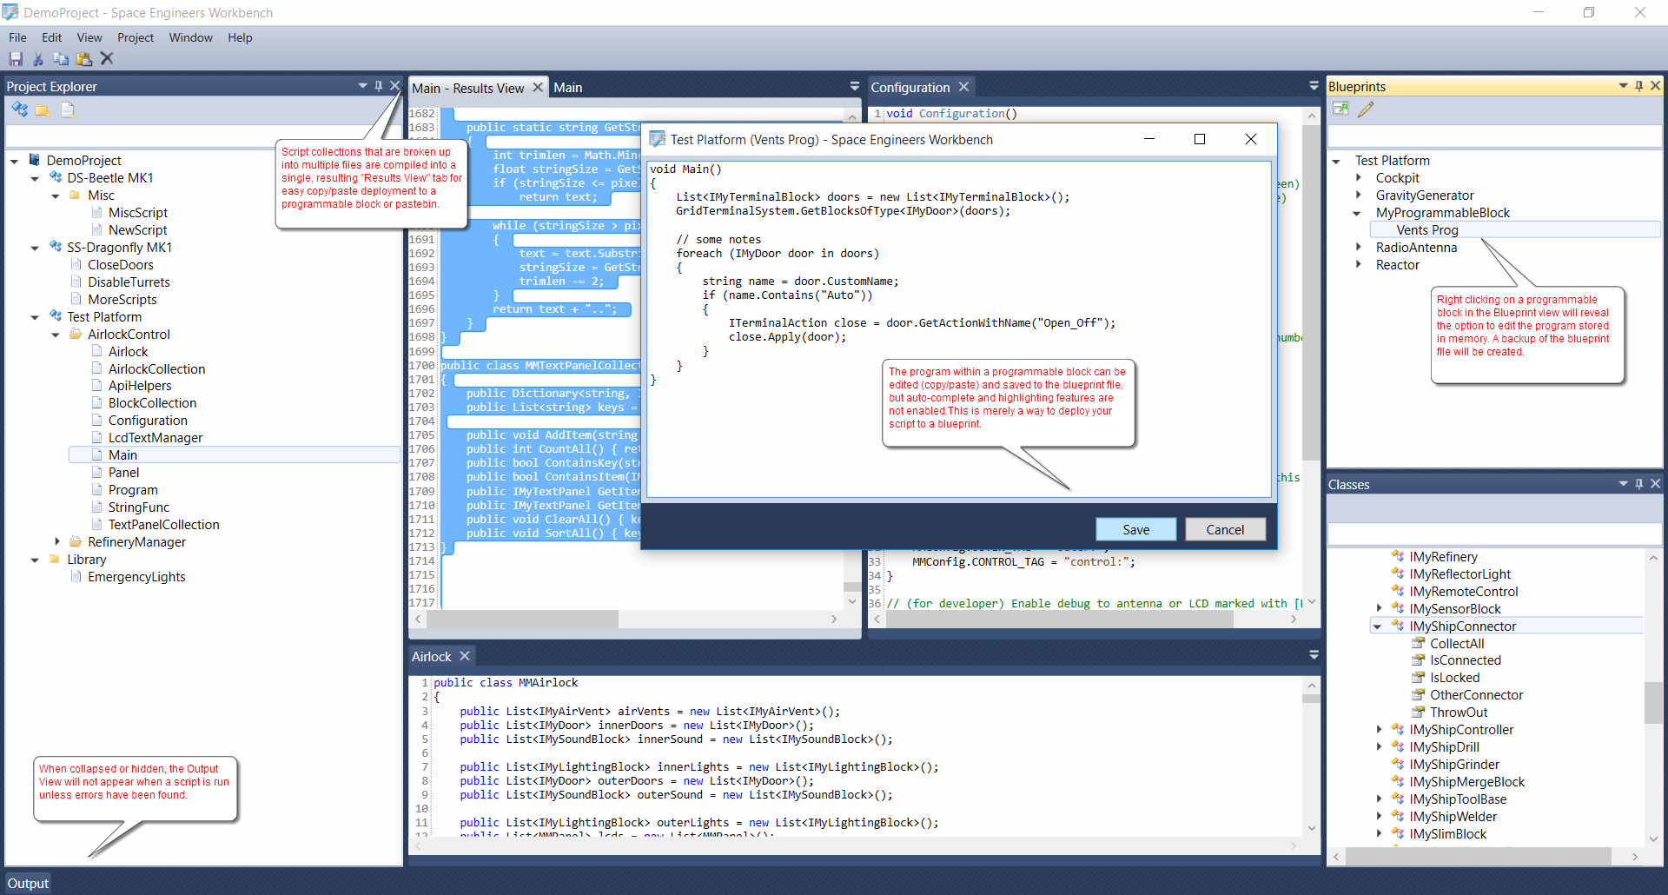
Task: Click the import blueprint icon in Blueprints panel
Action: point(1340,109)
